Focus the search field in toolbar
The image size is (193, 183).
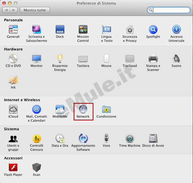click(169, 10)
